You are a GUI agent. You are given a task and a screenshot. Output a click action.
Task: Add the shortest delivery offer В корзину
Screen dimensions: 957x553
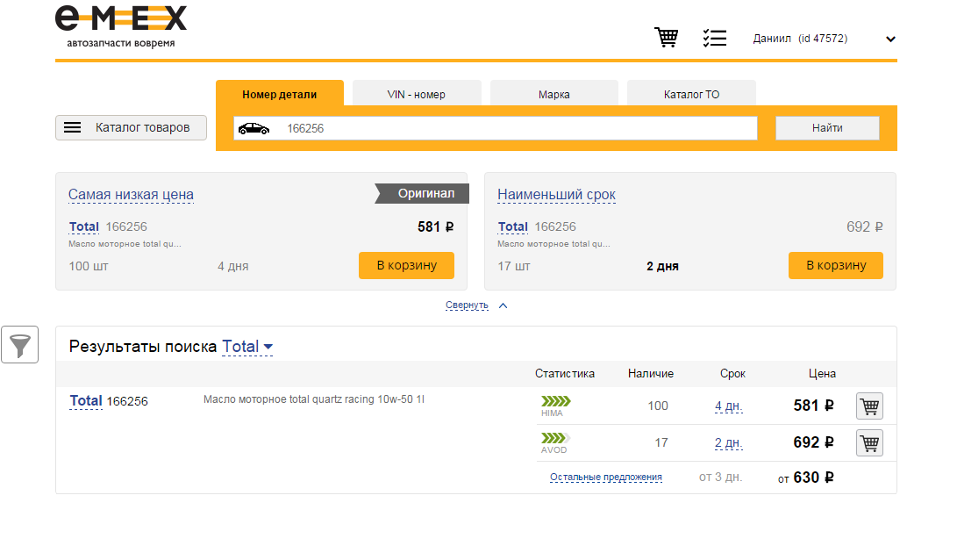836,265
